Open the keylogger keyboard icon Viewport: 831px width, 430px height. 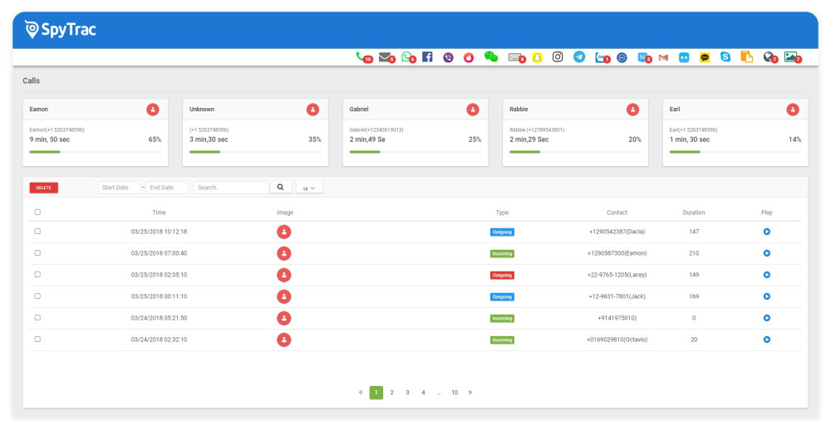515,57
